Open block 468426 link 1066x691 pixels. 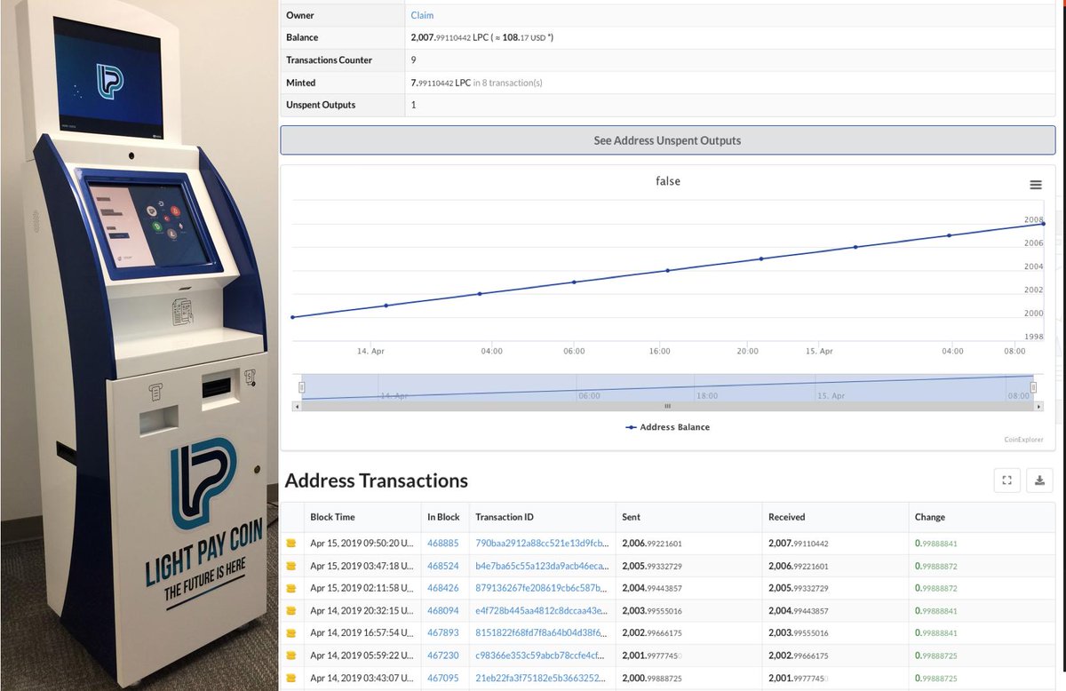point(442,588)
